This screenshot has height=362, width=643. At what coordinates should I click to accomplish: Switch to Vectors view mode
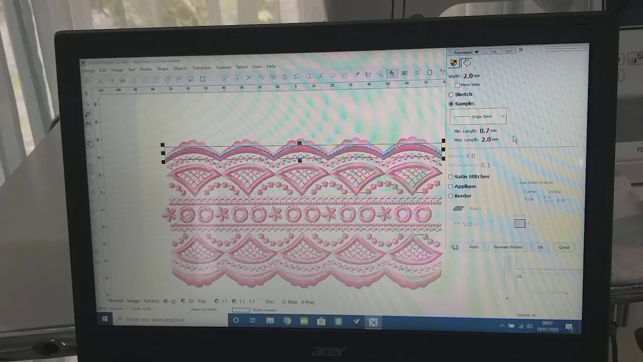[x=151, y=301]
